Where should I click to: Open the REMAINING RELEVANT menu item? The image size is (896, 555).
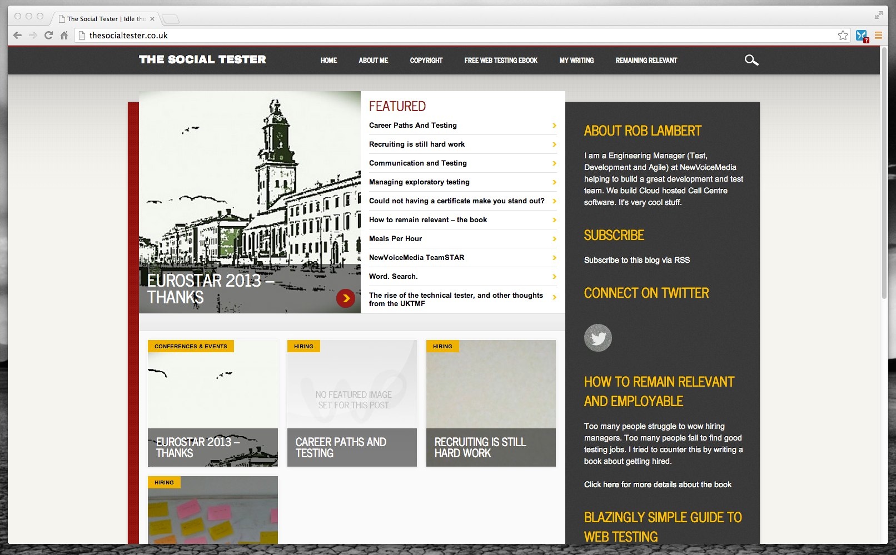pos(646,61)
